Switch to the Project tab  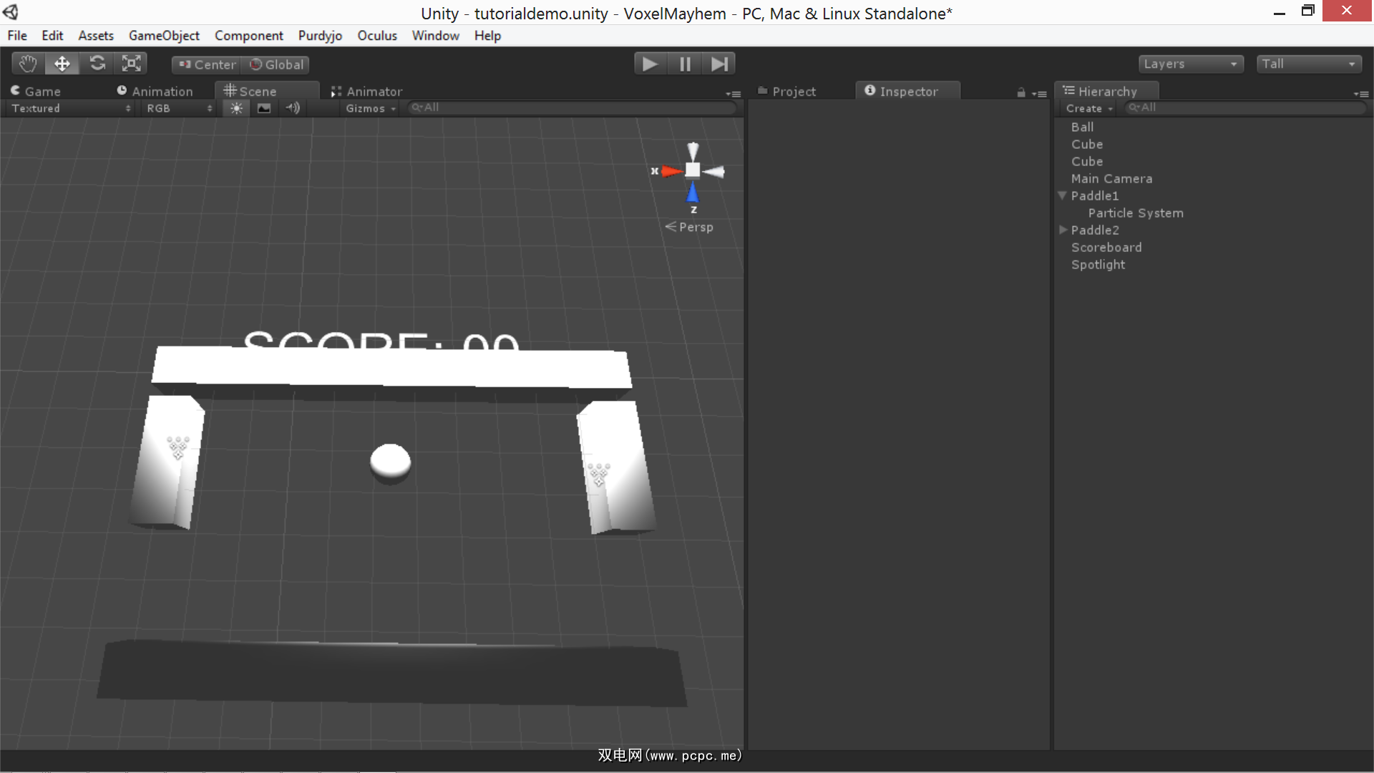[787, 92]
